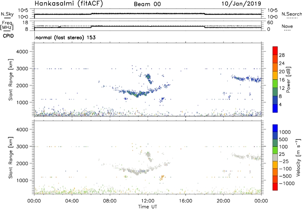Select the Freq. [MHz] axis label
The height and width of the screenshot is (209, 302).
pyautogui.click(x=7, y=26)
